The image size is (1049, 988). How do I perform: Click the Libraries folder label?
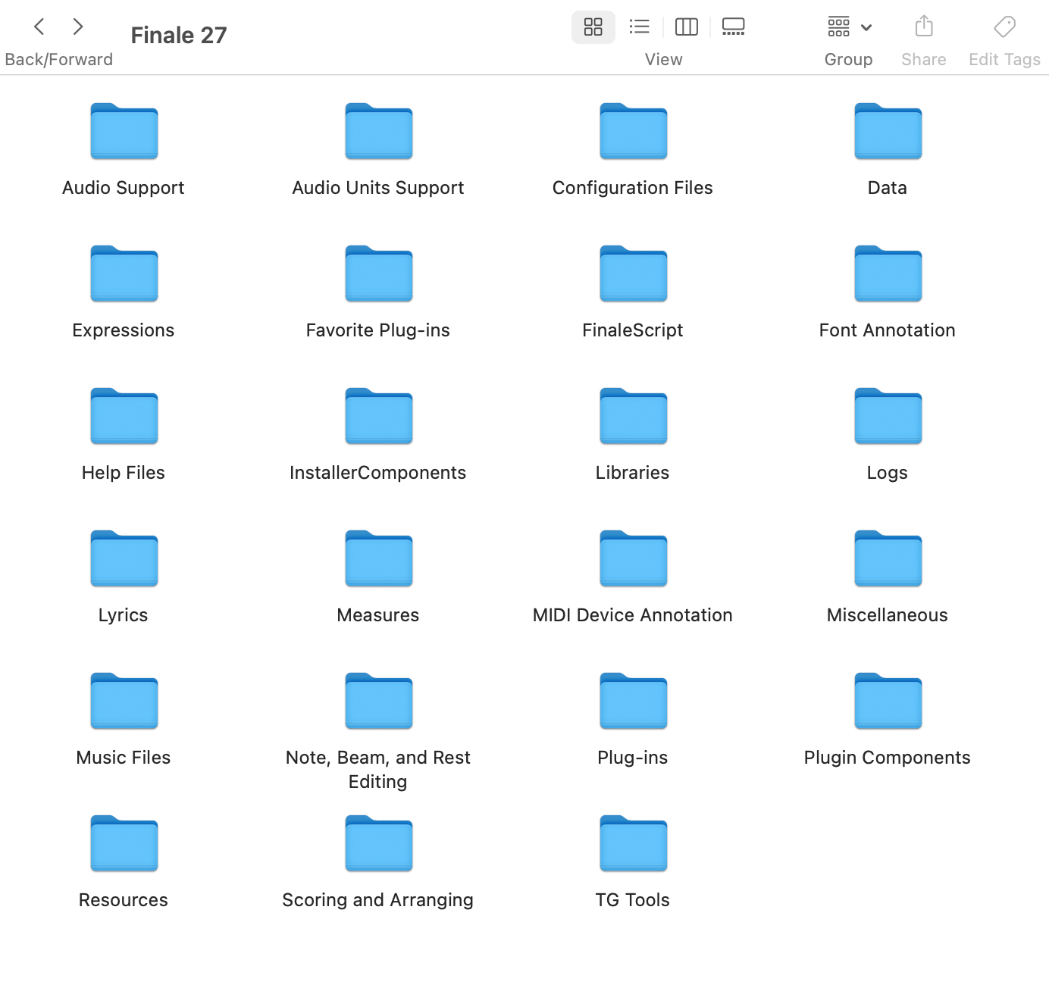[x=632, y=473]
